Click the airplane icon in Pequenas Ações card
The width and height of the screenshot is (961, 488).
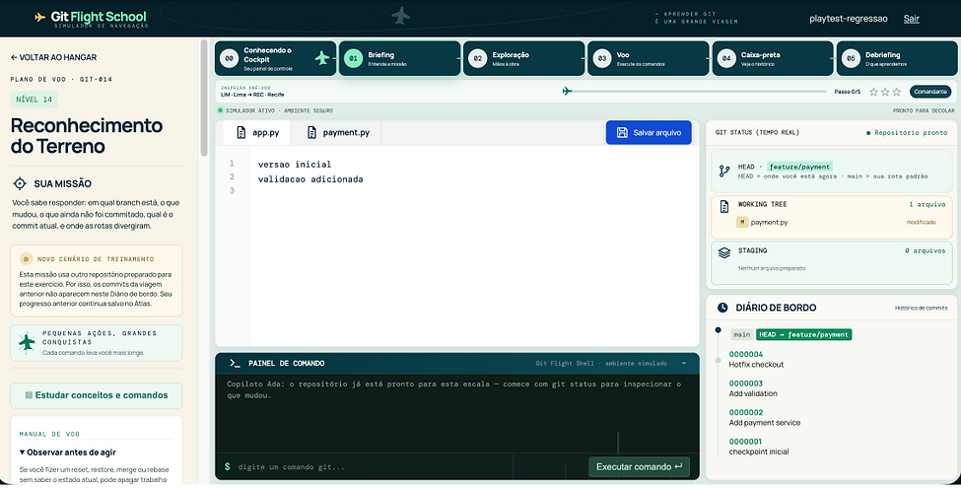point(27,342)
